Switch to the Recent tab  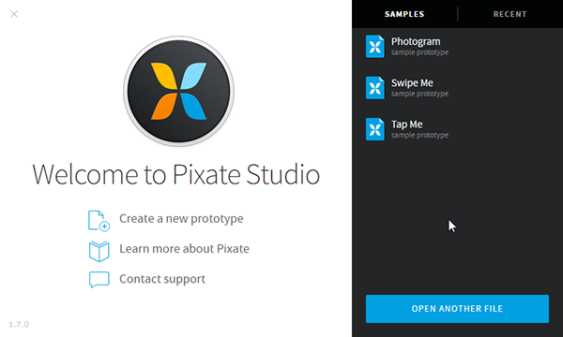[510, 14]
